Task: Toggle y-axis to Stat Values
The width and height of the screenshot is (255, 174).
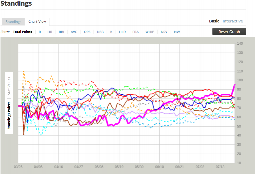Action: (x=9, y=86)
